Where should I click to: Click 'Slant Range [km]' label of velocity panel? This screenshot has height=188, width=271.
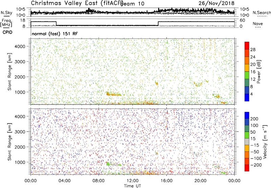[9, 142]
